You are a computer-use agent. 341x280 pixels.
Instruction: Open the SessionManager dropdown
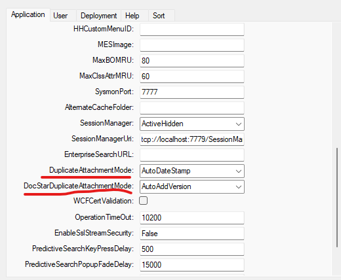point(192,124)
